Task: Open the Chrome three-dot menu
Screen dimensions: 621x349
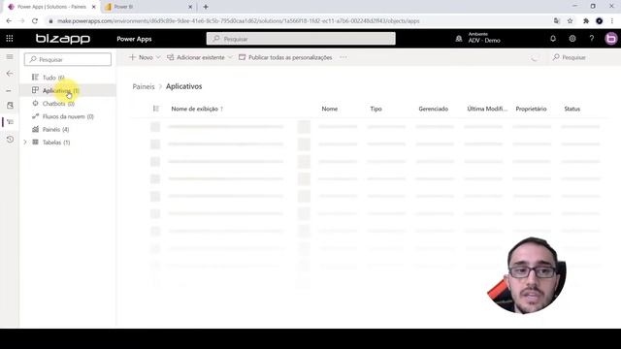Action: [x=612, y=21]
